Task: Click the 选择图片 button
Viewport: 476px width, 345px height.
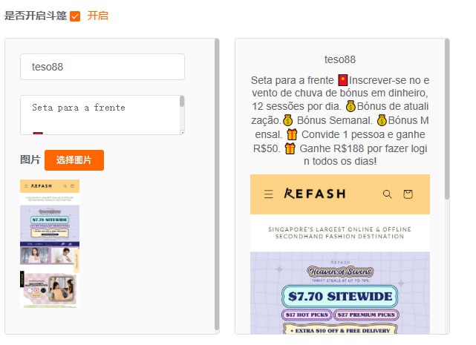Action: pyautogui.click(x=74, y=160)
